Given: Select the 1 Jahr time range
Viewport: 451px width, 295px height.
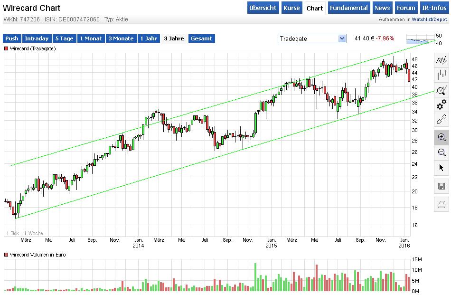Looking at the screenshot, I should click(x=149, y=38).
